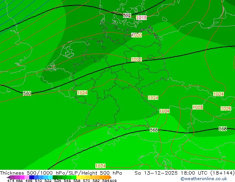
Task: Click the Thickness 500/1000 hPa title text
Action: click(33, 173)
